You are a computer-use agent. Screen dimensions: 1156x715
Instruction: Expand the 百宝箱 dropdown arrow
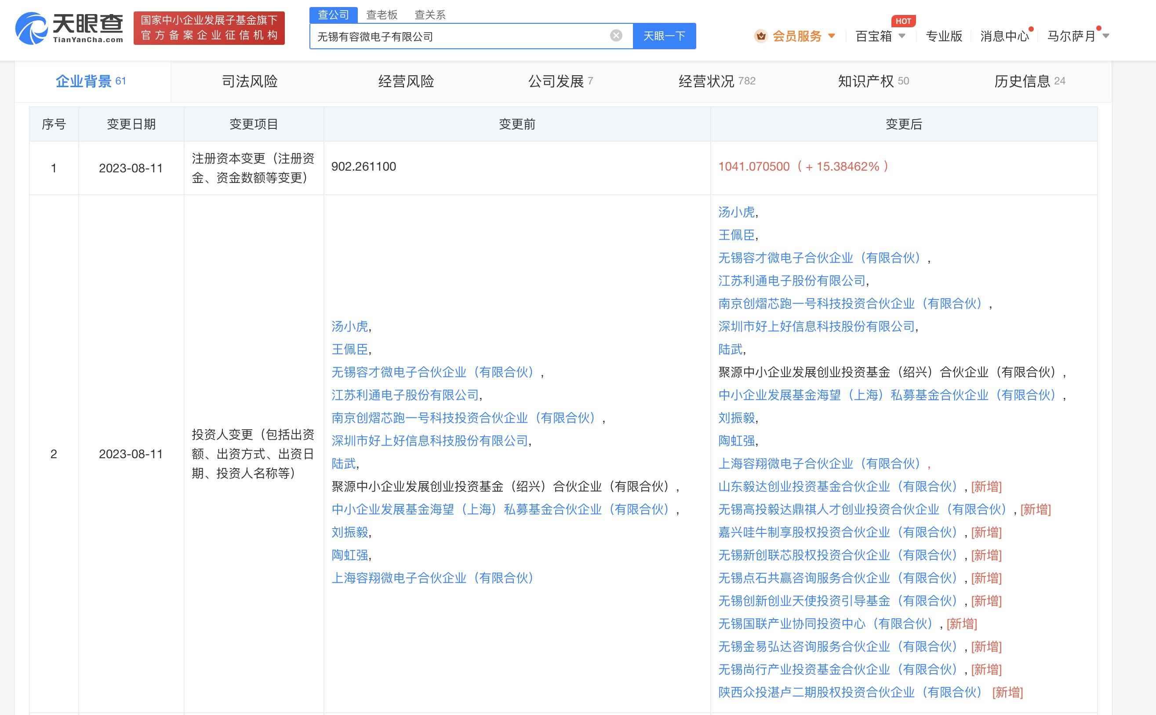pyautogui.click(x=902, y=36)
